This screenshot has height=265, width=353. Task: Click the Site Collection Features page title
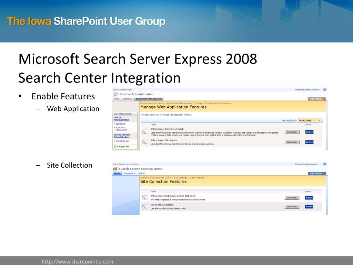click(x=163, y=181)
